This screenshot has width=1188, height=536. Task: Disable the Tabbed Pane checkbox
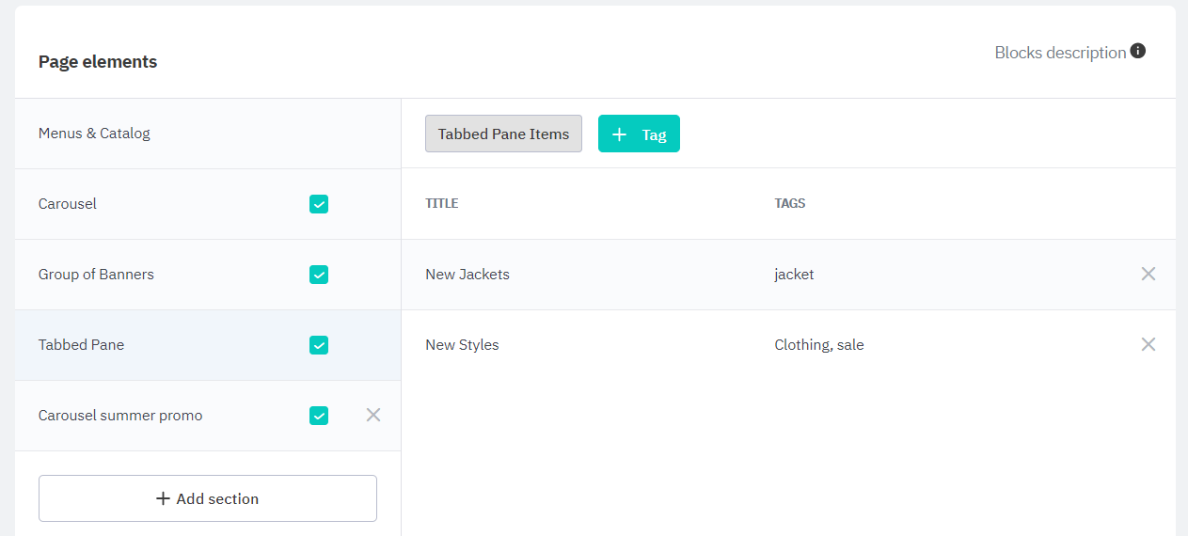pos(319,345)
